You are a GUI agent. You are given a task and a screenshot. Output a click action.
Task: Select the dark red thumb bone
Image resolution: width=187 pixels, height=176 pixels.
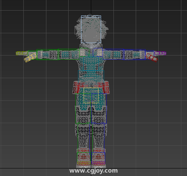[x=152, y=57]
